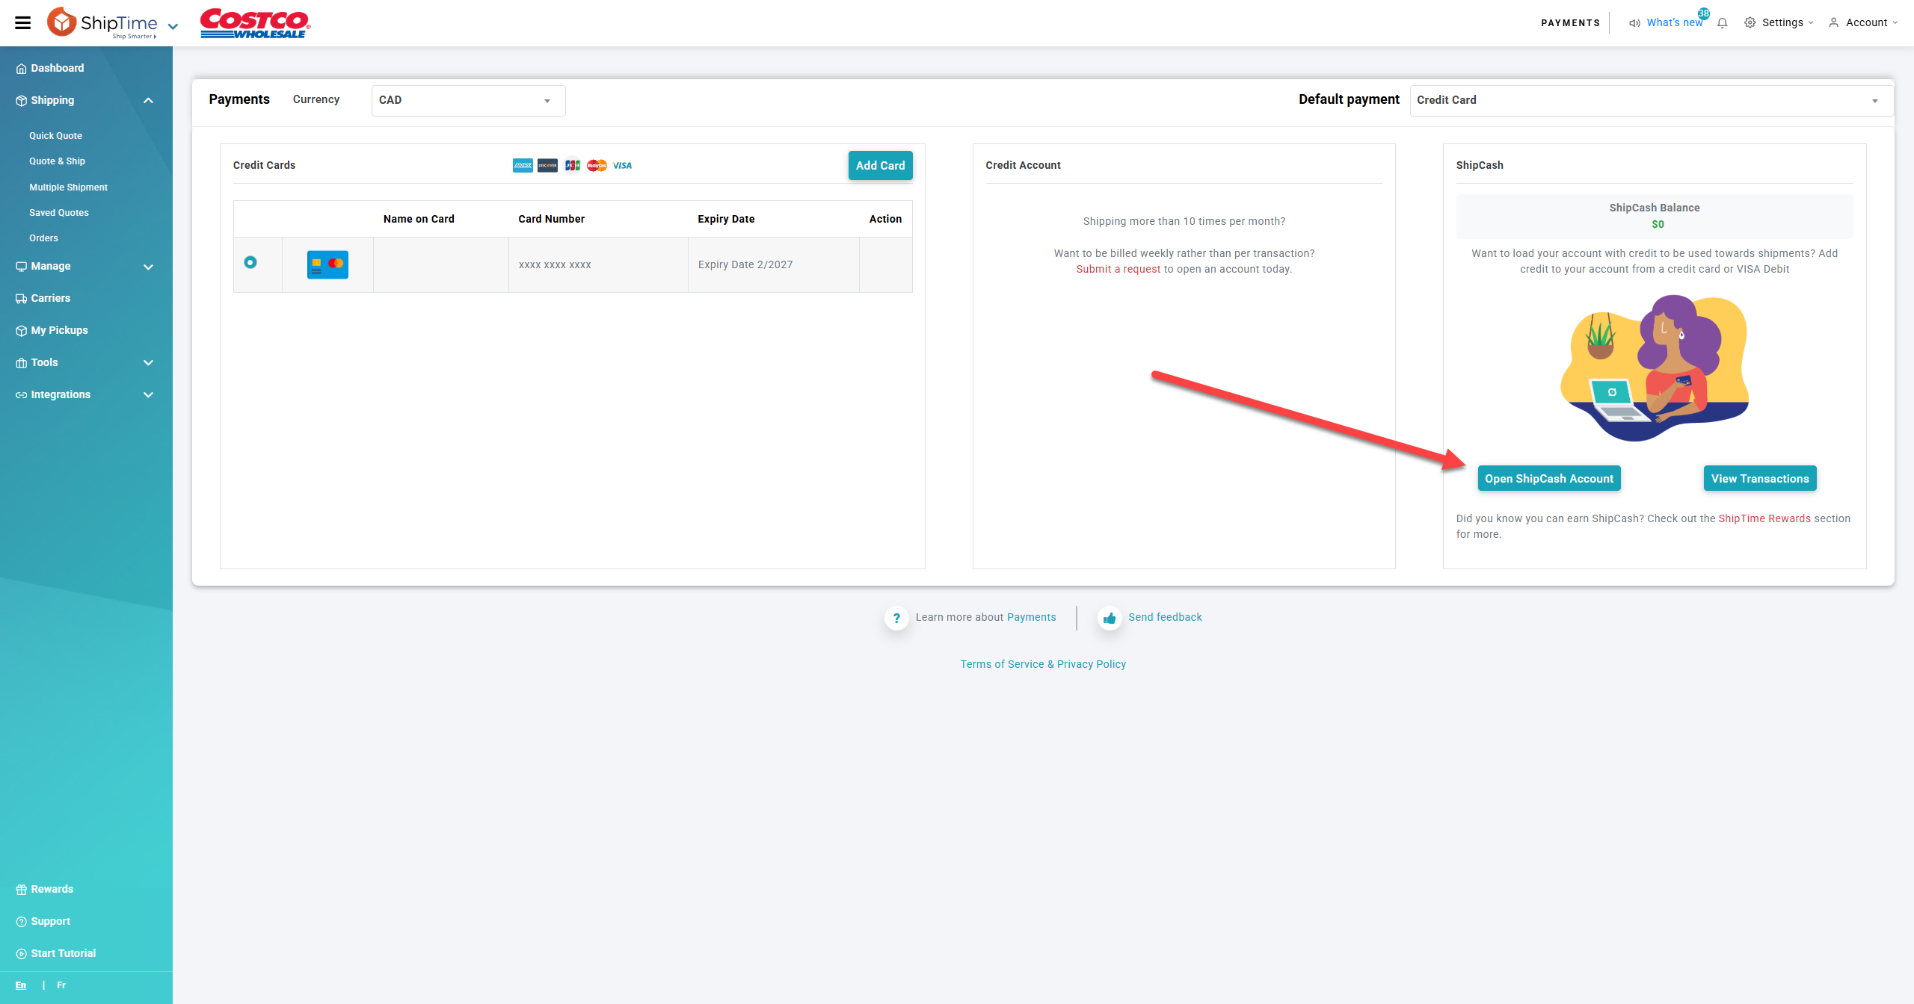Click the Settings gear icon
This screenshot has width=1914, height=1004.
pyautogui.click(x=1750, y=23)
